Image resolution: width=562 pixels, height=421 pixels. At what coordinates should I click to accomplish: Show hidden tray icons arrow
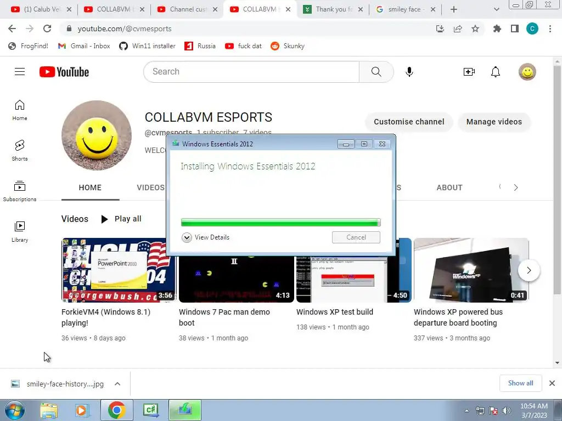tap(467, 411)
